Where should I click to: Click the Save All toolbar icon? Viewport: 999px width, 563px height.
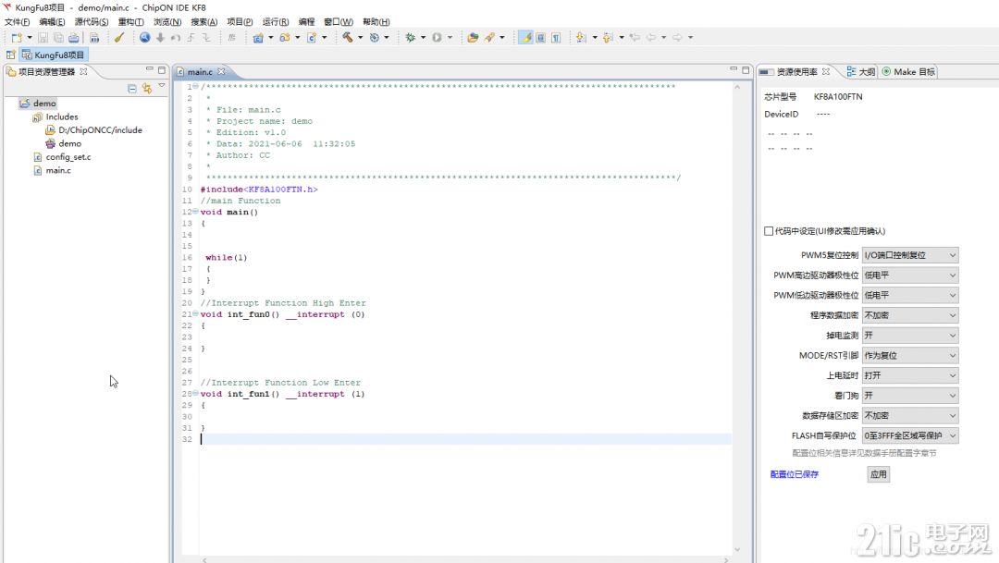click(x=58, y=38)
